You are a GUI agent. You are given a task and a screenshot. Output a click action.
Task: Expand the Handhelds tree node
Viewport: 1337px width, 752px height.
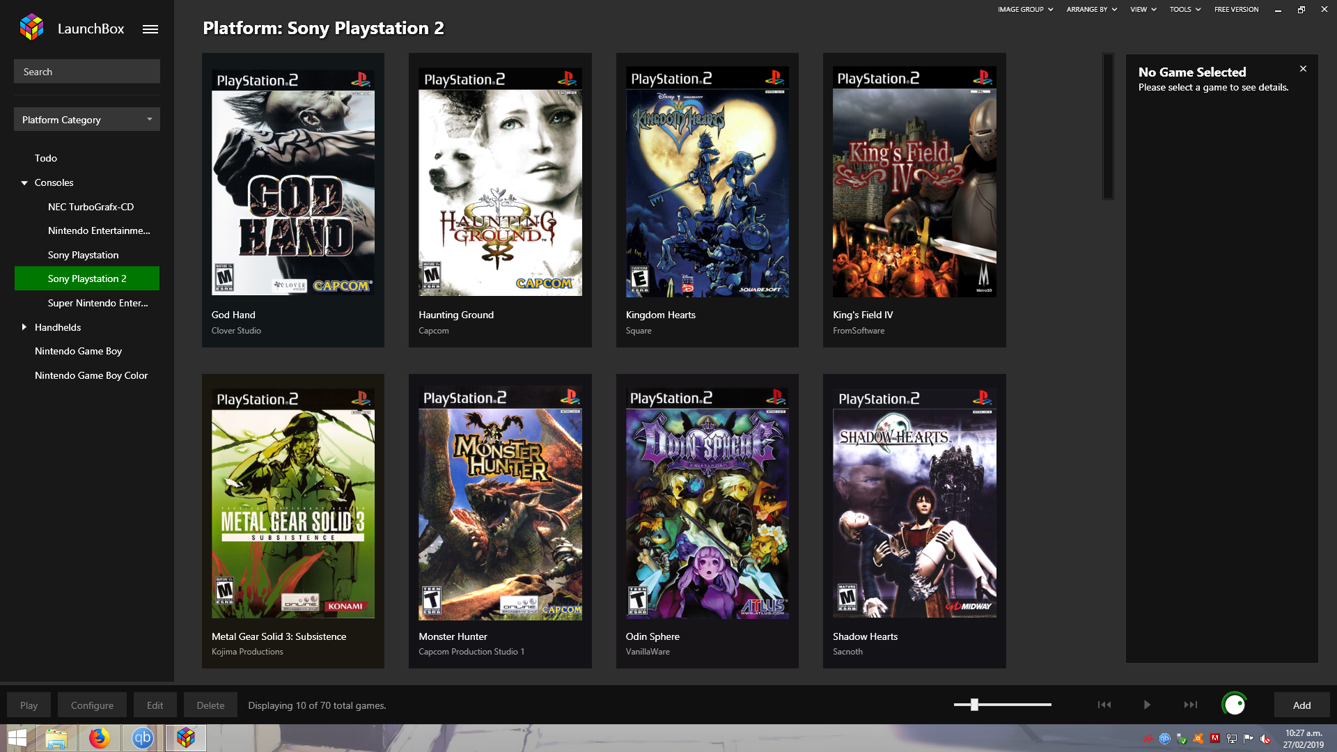24,327
